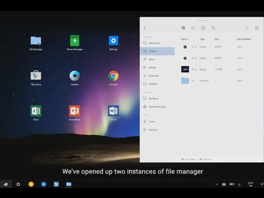Screen dimensions: 264x198
Task: Open search in file manager toolbar
Action: [x=213, y=28]
